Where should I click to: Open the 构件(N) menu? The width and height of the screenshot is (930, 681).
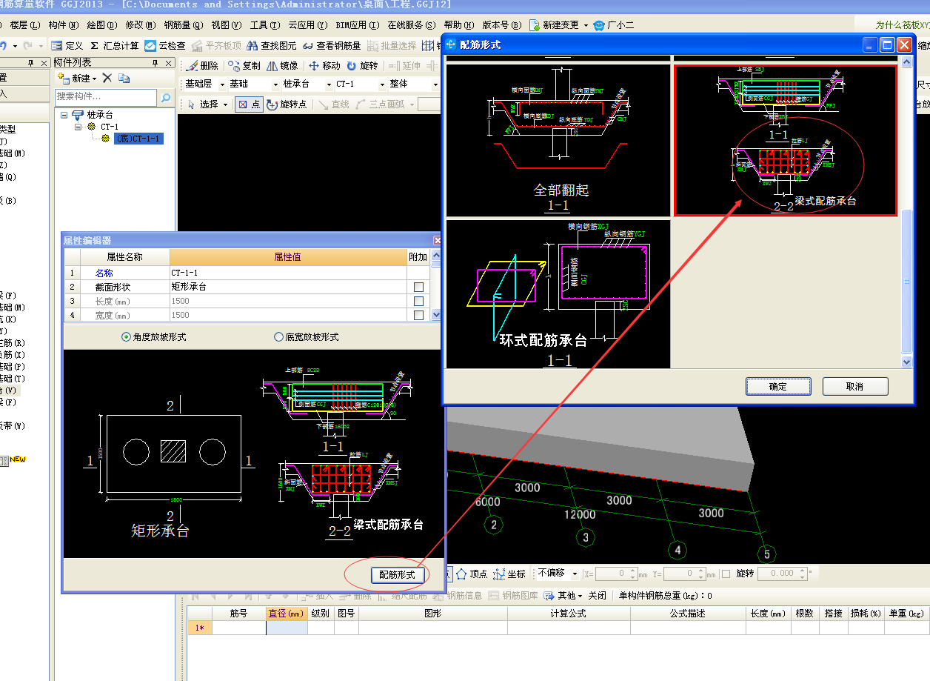pos(63,25)
